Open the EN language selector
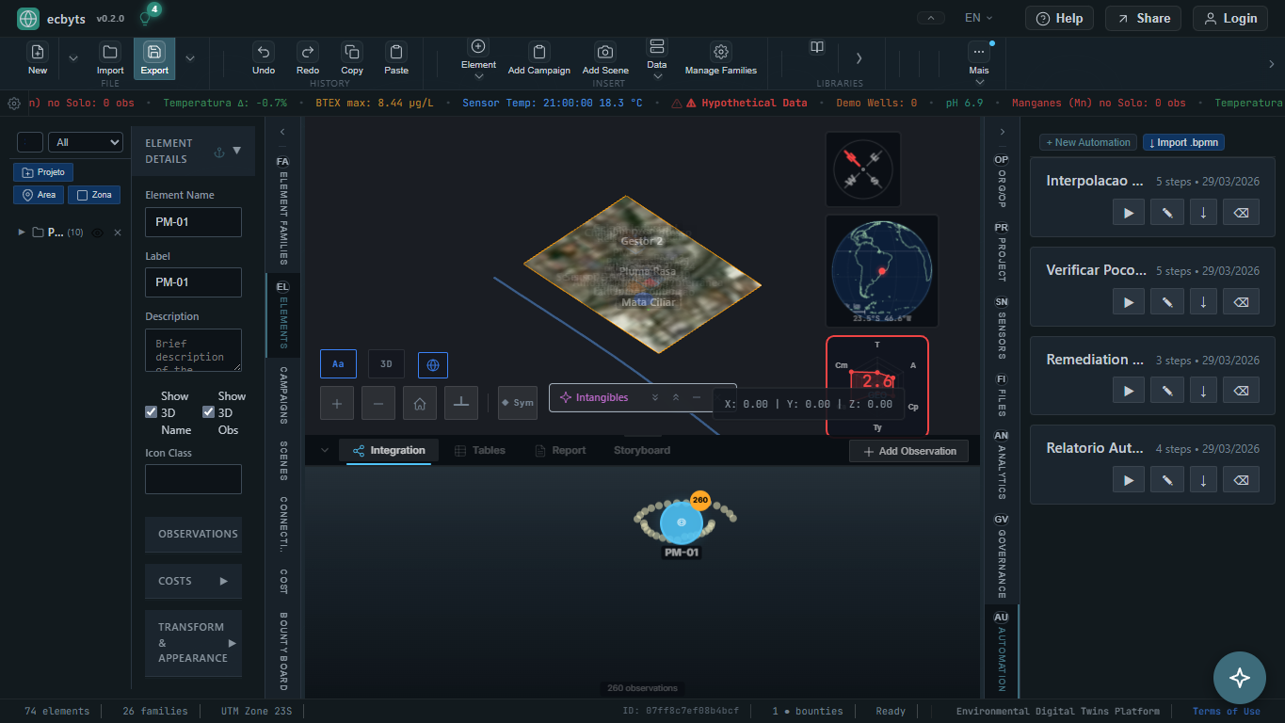The image size is (1285, 723). click(981, 18)
